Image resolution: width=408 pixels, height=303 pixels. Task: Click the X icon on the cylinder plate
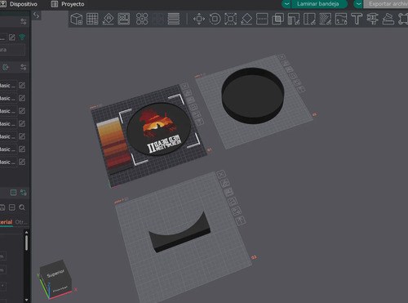point(282,57)
